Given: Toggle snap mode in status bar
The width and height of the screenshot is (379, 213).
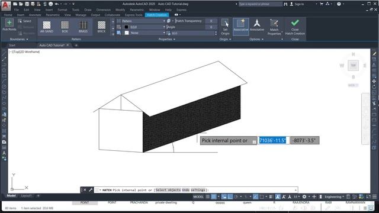Looking at the screenshot, I should click(214, 197).
